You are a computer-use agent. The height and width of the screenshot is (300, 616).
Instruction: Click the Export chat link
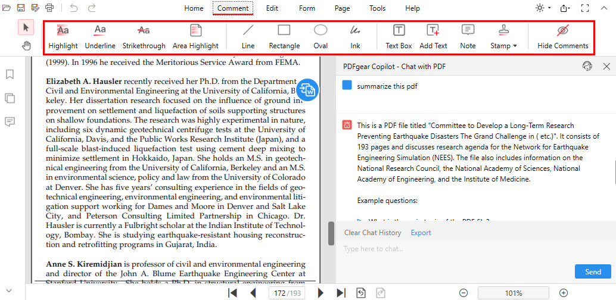[421, 233]
